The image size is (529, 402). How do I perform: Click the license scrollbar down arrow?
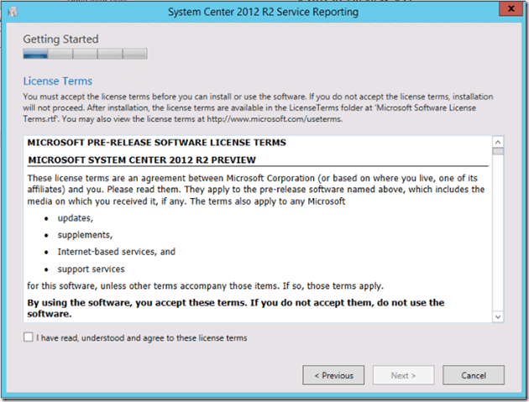click(x=498, y=316)
